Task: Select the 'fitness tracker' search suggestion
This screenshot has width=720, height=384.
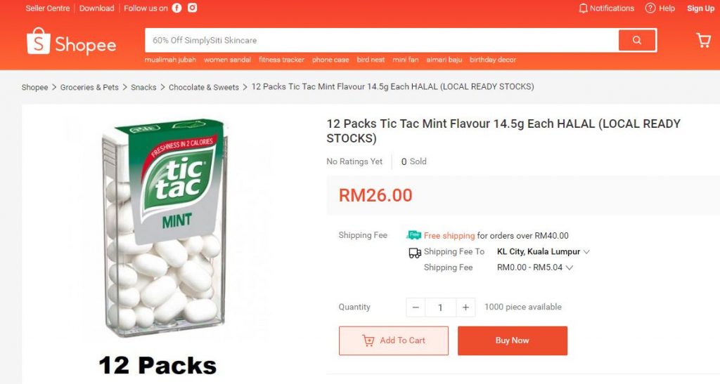Action: tap(281, 60)
